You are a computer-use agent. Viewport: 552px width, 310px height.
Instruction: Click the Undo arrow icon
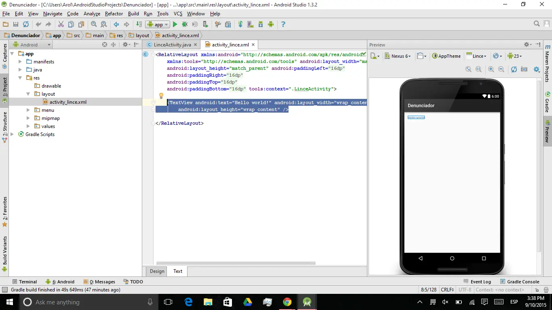point(38,24)
